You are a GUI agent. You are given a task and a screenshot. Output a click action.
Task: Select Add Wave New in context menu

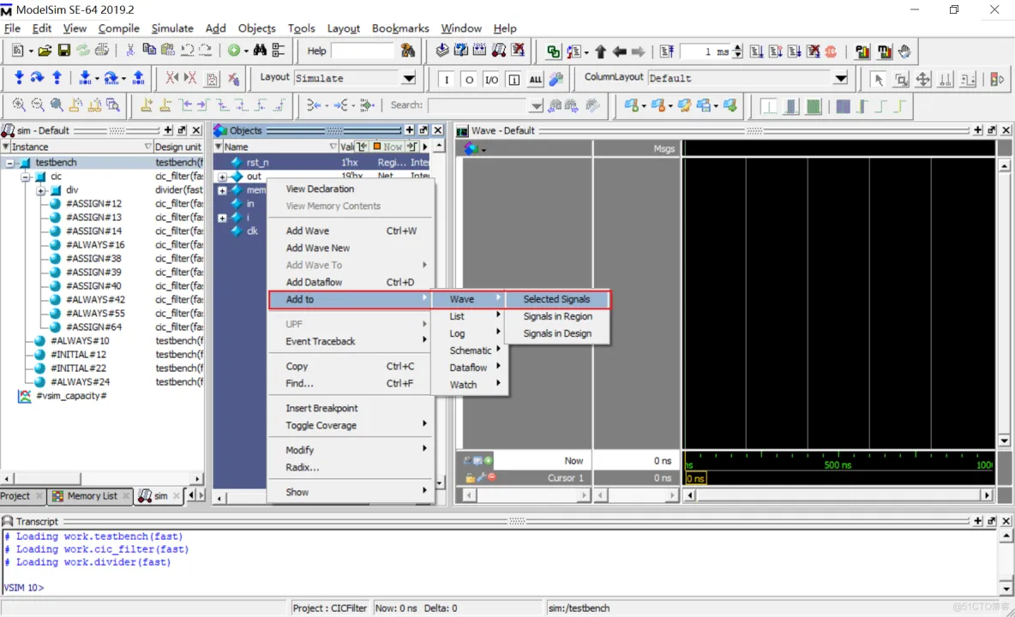click(x=318, y=248)
